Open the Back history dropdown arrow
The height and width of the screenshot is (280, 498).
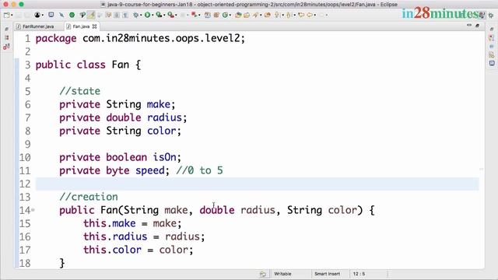point(315,16)
